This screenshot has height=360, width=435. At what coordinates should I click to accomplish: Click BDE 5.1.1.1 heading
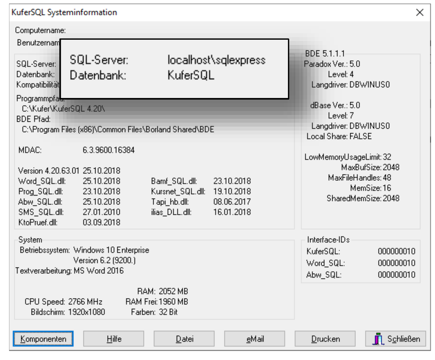pos(325,54)
